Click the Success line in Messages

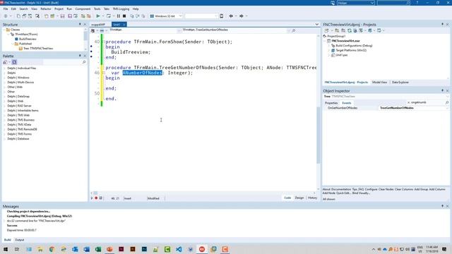(x=12, y=226)
